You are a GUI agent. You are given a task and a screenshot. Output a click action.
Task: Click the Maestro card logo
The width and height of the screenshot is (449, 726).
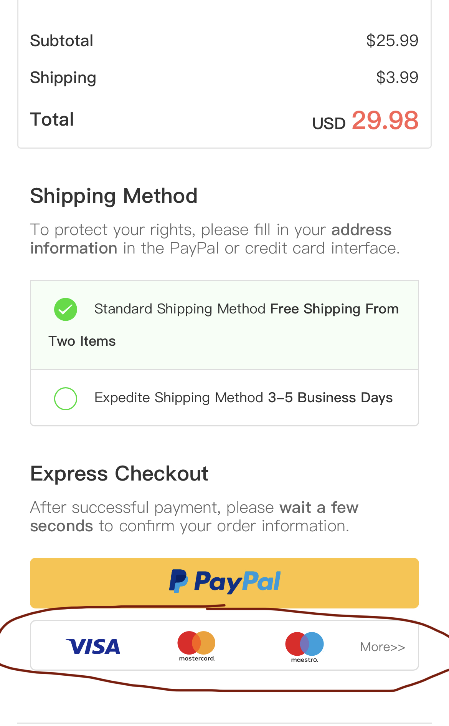click(x=305, y=647)
